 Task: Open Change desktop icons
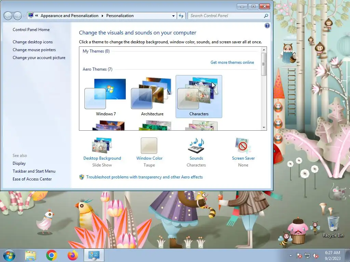[x=32, y=42]
